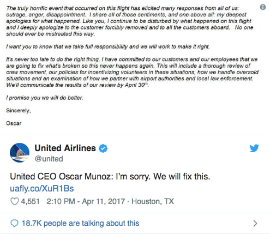Click the blue verified badge
Image resolution: width=270 pixels, height=234 pixels.
[x=103, y=148]
